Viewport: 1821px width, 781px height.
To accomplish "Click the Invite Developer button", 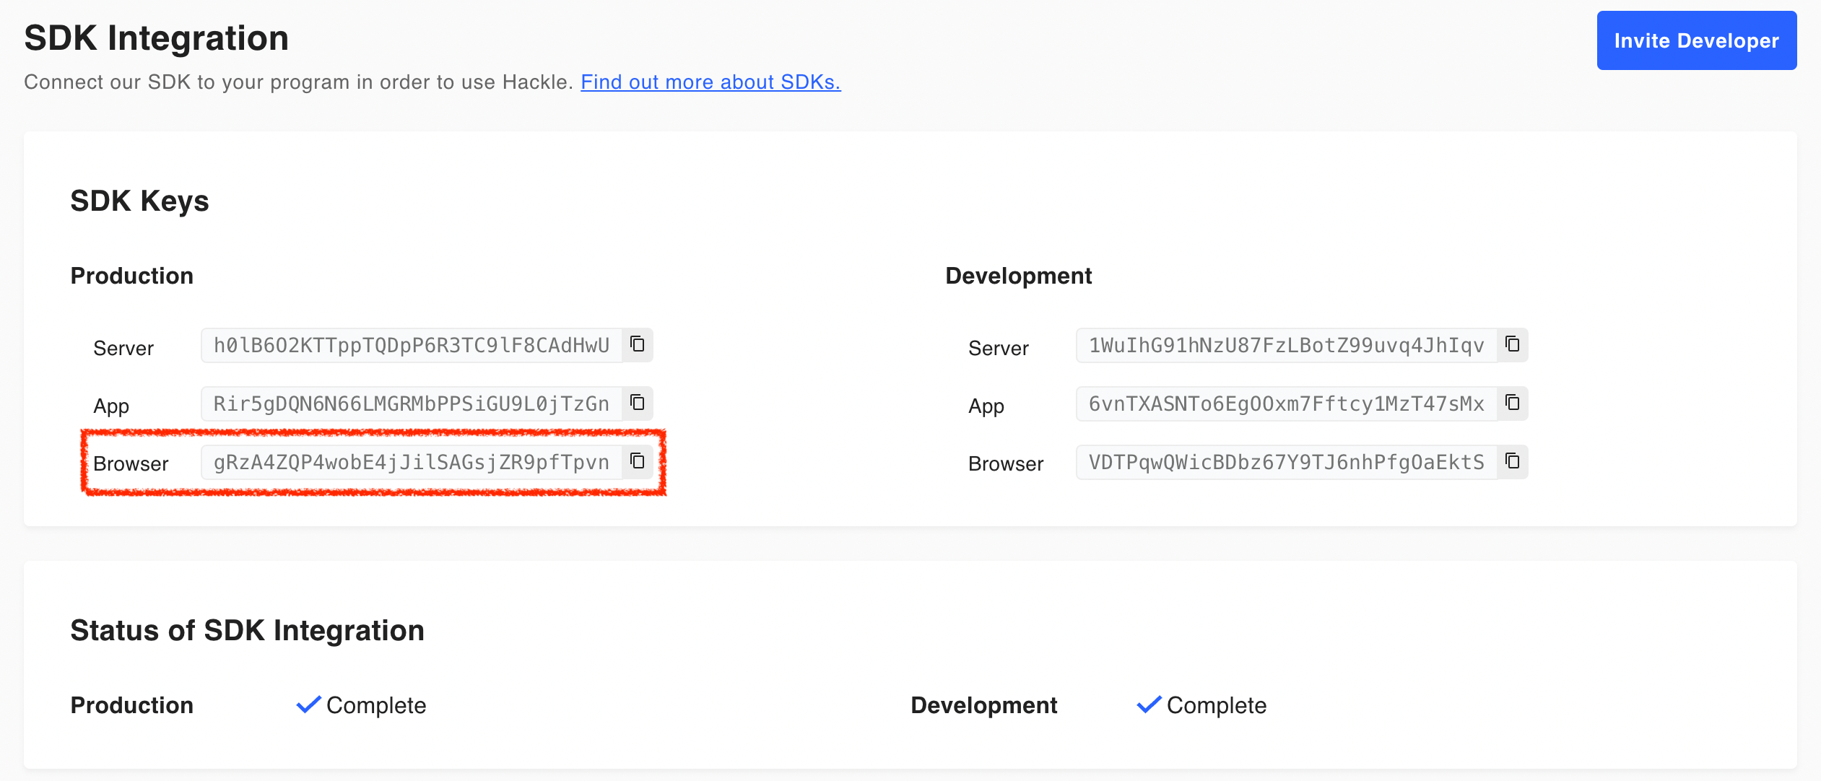I will tap(1696, 40).
